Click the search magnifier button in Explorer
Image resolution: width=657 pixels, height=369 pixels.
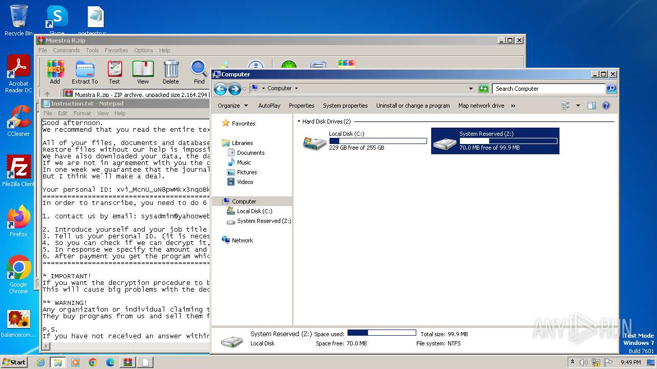[611, 89]
